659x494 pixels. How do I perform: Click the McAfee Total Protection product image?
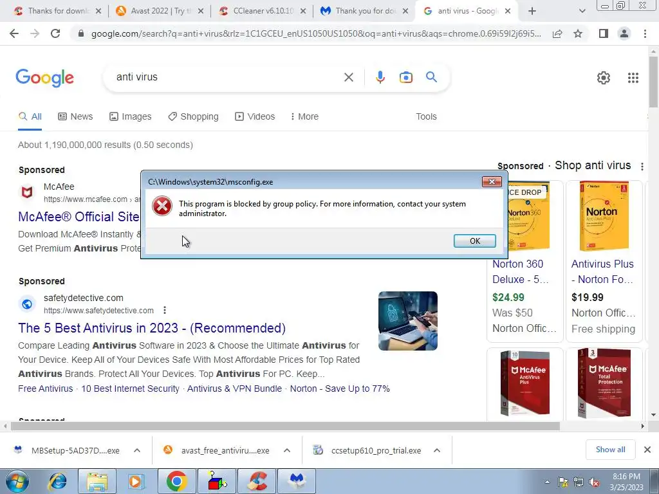click(x=604, y=383)
